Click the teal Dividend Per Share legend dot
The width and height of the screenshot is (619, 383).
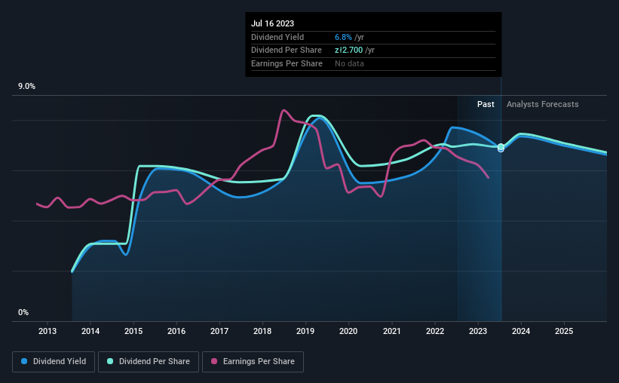(110, 361)
